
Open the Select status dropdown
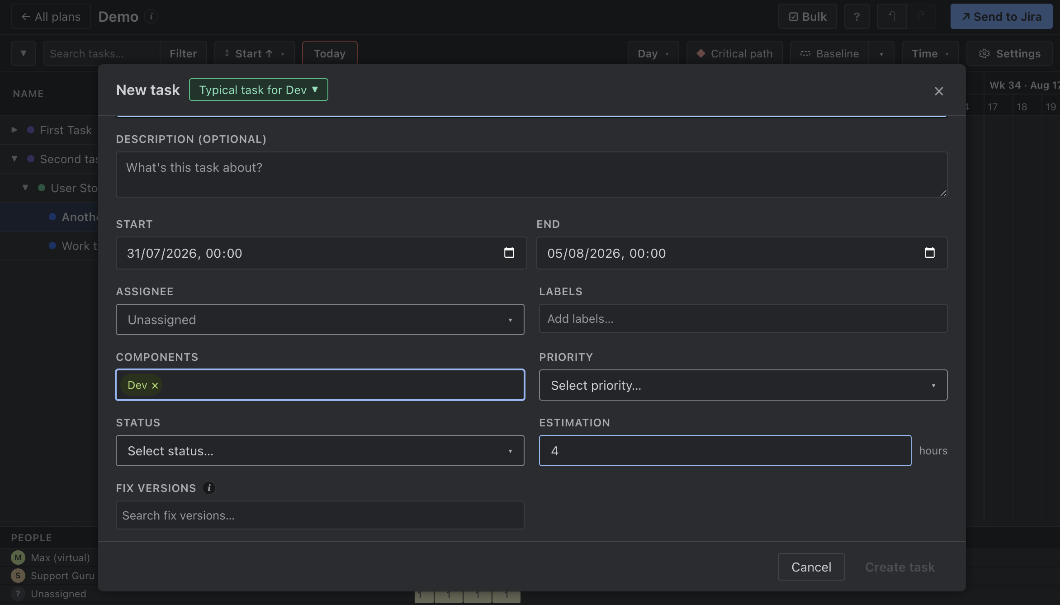pyautogui.click(x=320, y=450)
